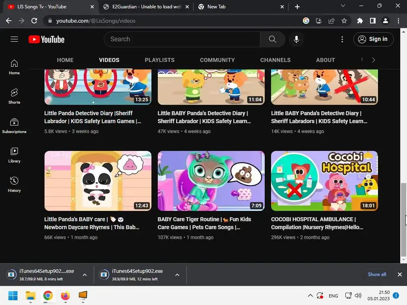Viewport: 407px width, 305px height.
Task: Click the install app icon in address bar
Action: click(319, 21)
